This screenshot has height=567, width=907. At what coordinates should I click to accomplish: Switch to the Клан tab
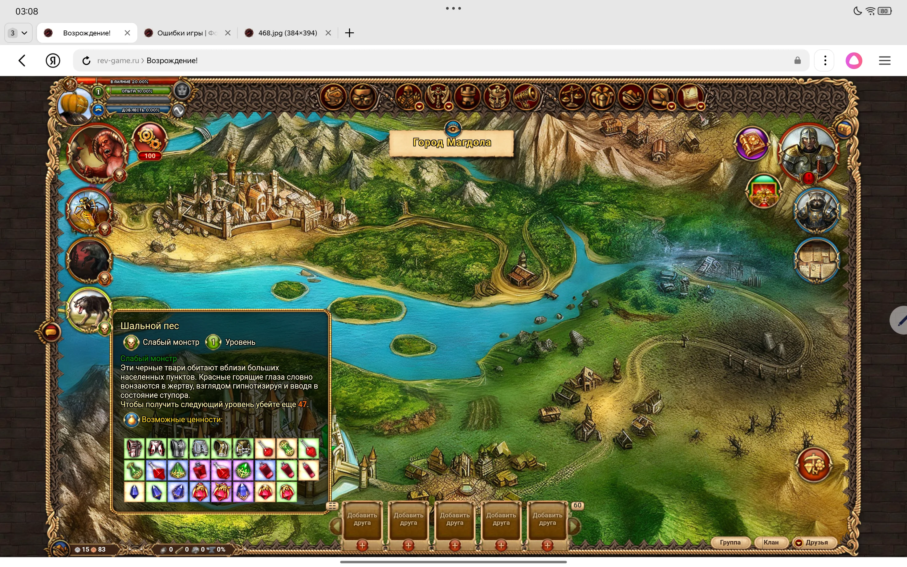771,542
